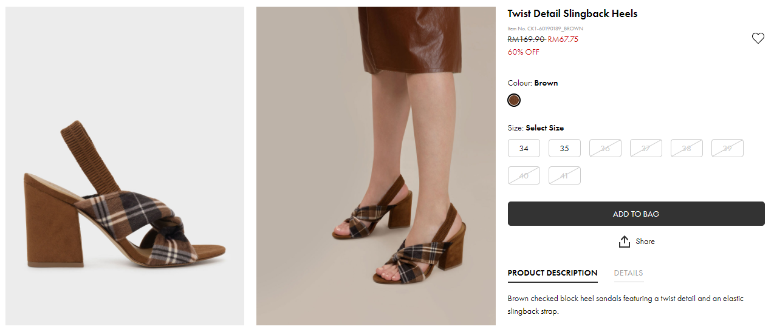Click the Share text link
The height and width of the screenshot is (332, 774).
pyautogui.click(x=645, y=242)
